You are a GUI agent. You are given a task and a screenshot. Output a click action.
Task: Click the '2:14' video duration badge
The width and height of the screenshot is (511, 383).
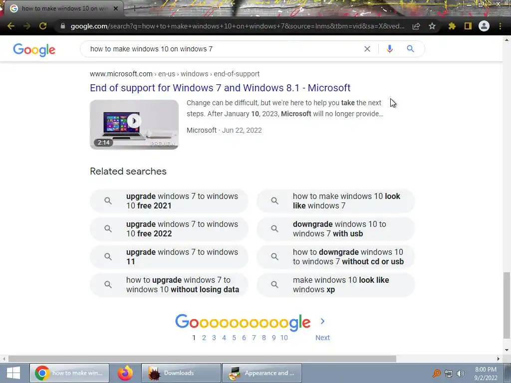click(x=104, y=142)
